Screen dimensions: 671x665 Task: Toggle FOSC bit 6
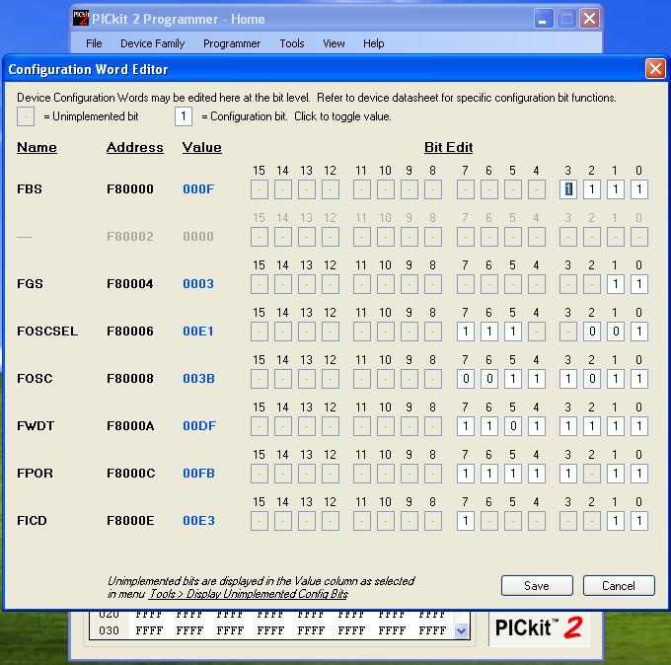[x=489, y=379]
